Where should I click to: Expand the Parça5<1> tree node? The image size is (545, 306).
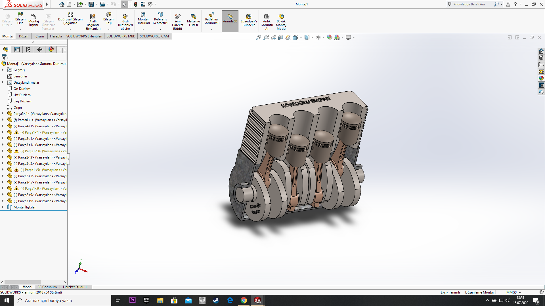click(x=3, y=113)
